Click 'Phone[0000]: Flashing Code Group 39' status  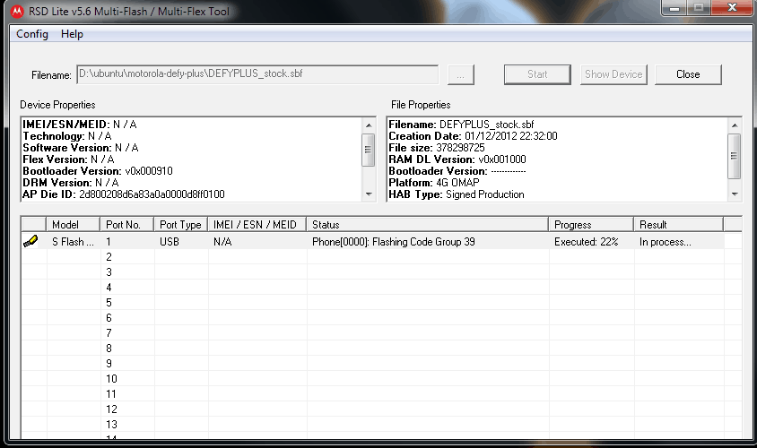coord(394,242)
